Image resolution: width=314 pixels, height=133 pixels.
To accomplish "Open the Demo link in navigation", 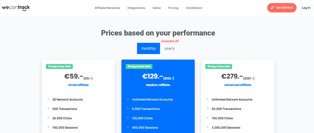I will click(x=157, y=8).
